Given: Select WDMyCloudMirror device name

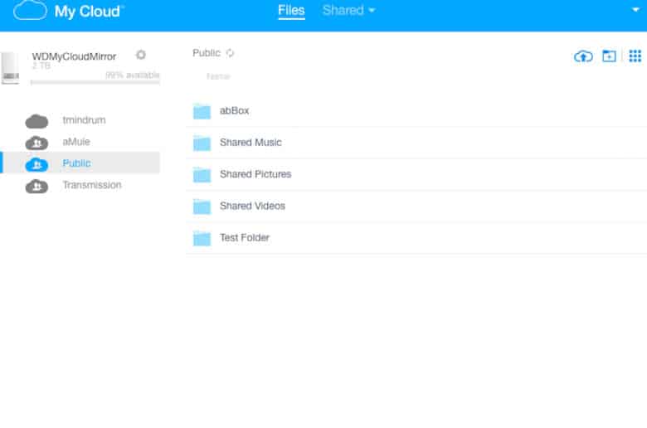Looking at the screenshot, I should point(75,56).
